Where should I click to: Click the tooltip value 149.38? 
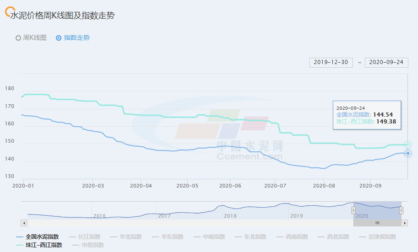pos(386,122)
